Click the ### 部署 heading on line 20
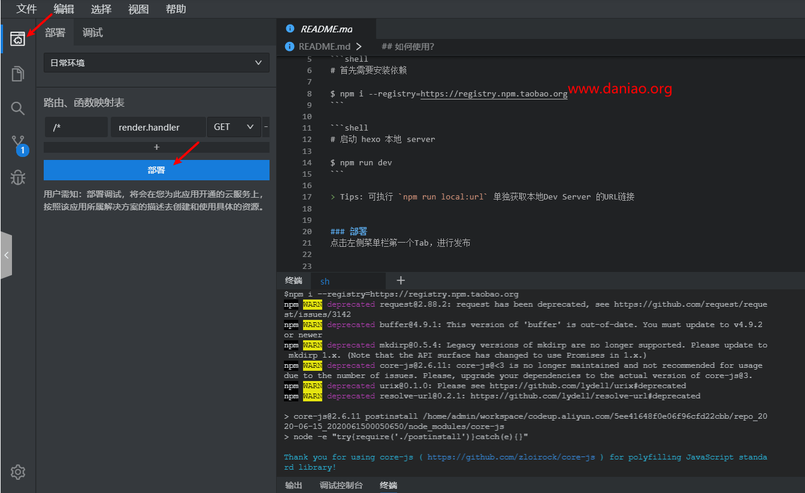 click(x=349, y=231)
